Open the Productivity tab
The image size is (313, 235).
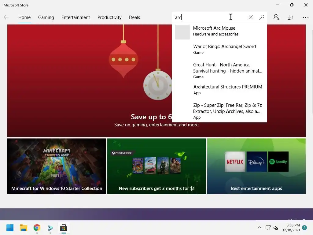(x=109, y=17)
